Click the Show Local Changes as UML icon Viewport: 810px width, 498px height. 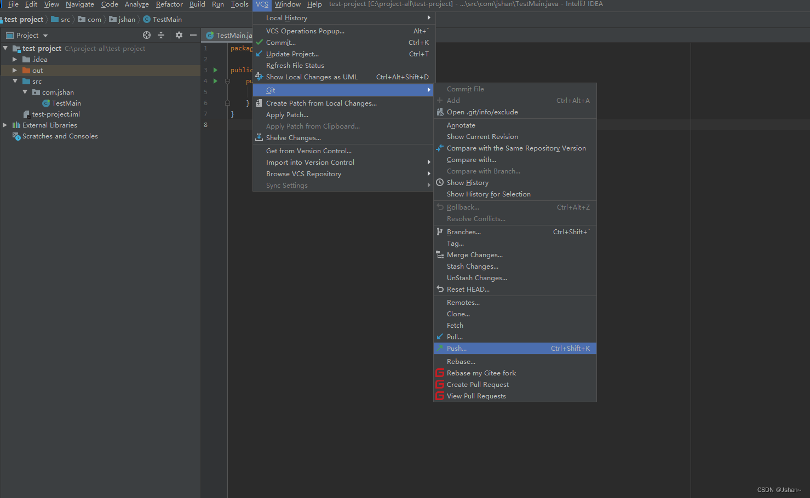259,77
